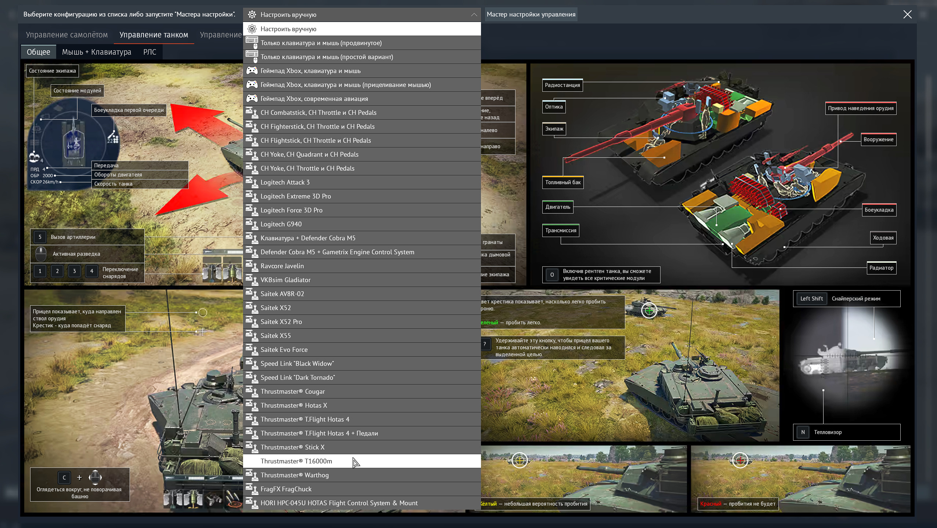
Task: Click the Left Shift key hint
Action: click(x=811, y=299)
